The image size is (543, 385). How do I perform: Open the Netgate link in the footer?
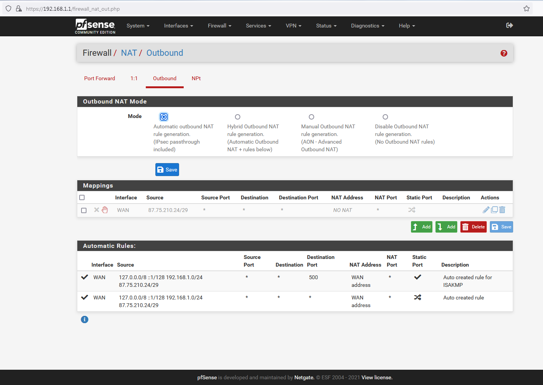coord(304,377)
